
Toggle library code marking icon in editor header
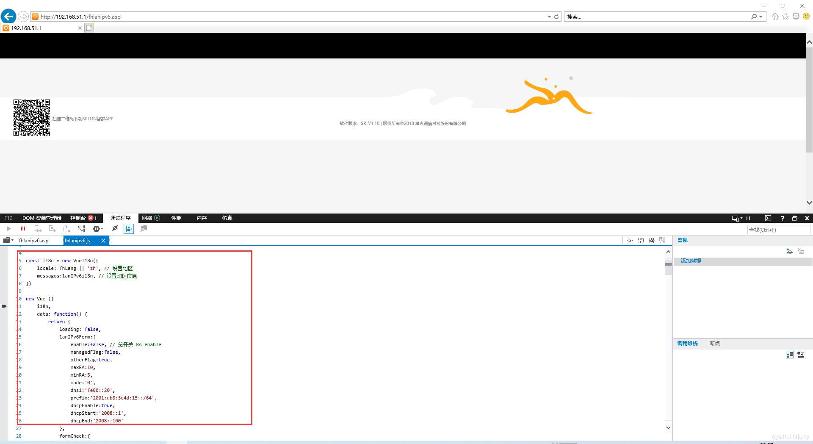(651, 240)
